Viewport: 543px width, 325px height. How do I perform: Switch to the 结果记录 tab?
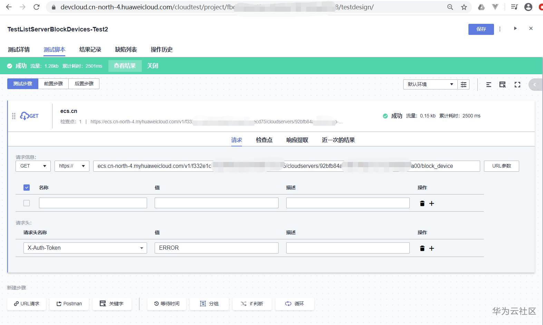(x=90, y=50)
